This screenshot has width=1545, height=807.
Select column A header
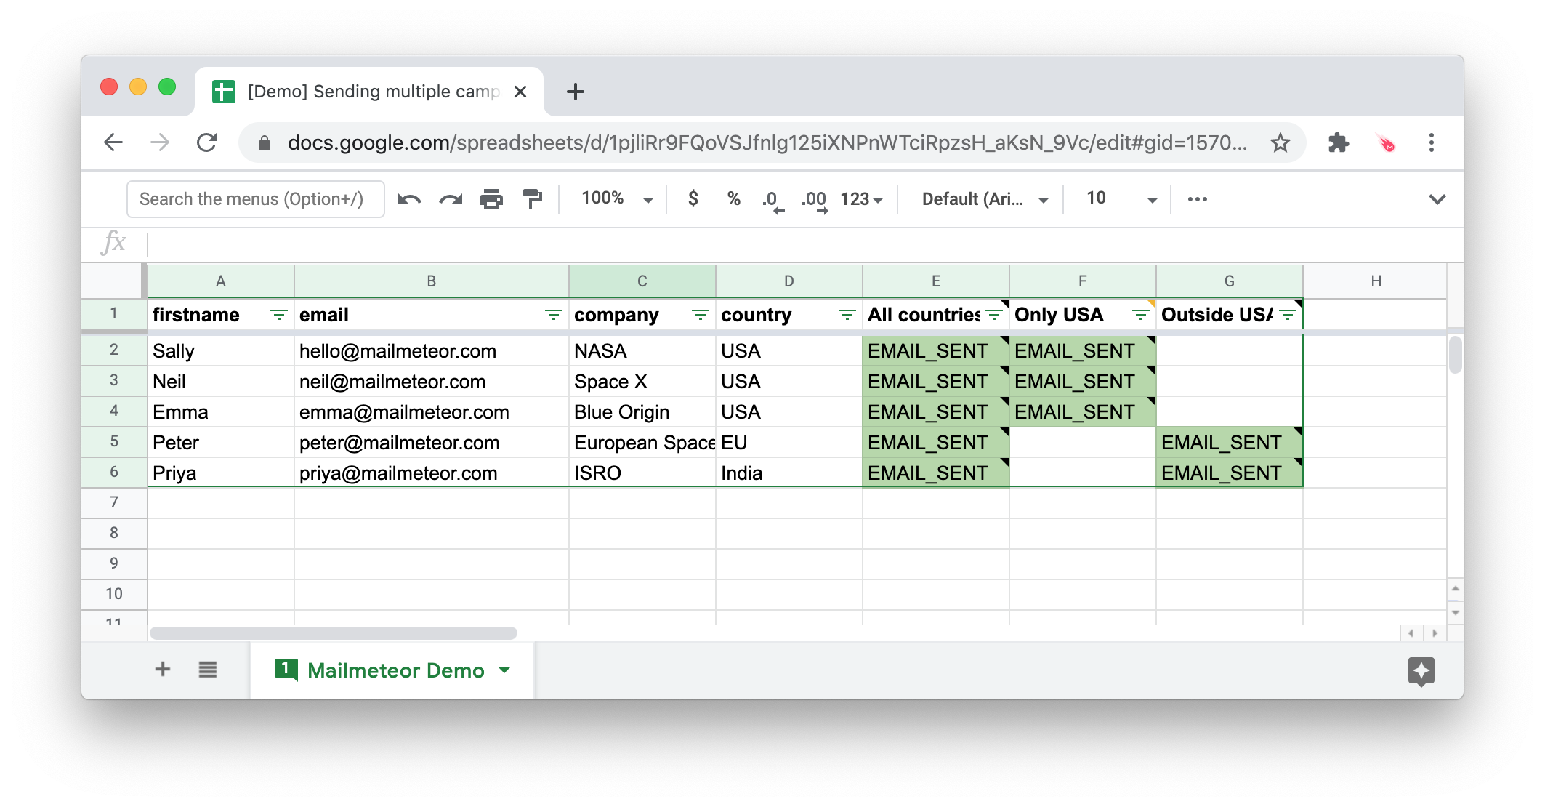pos(221,281)
